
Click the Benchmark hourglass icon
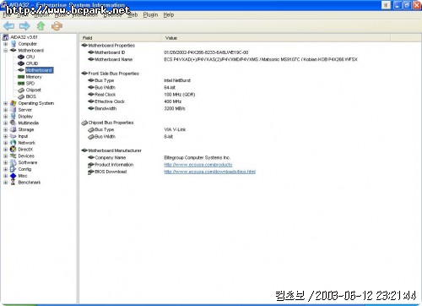tap(14, 183)
